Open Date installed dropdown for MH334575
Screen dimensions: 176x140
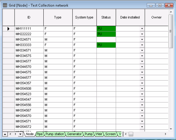pyautogui.click(x=142, y=56)
